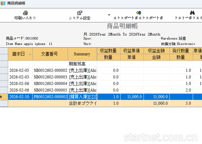Viewport: 202px width, 144px height.
Task: Click 数量 sub-header under 収益数量
Action: [x=109, y=57]
